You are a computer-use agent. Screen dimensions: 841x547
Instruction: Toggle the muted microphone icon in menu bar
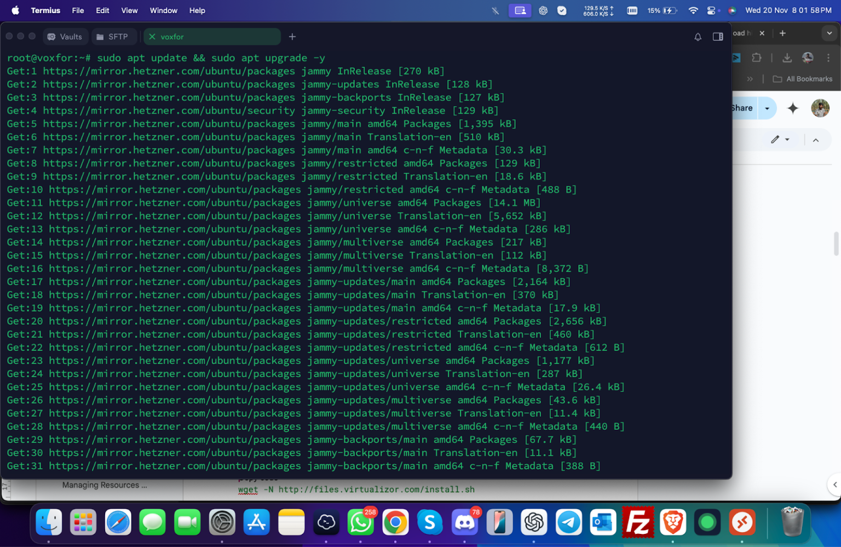tap(494, 10)
